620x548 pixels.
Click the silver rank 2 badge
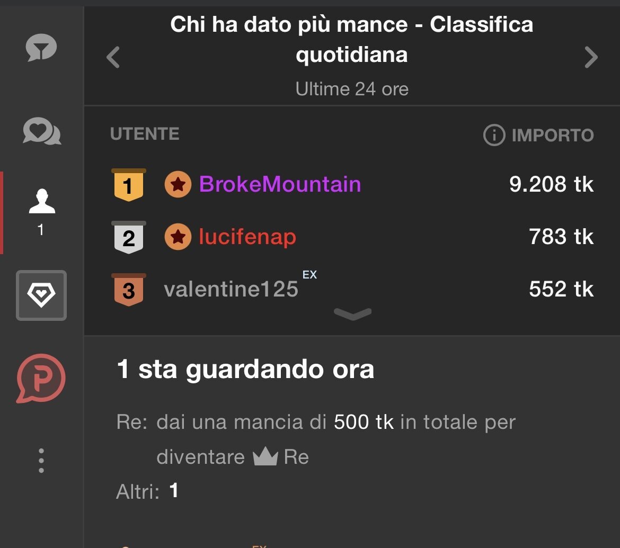(129, 237)
